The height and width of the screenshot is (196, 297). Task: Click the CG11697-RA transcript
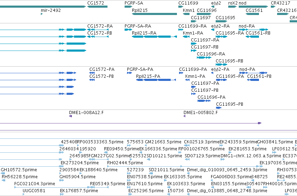[194, 44]
